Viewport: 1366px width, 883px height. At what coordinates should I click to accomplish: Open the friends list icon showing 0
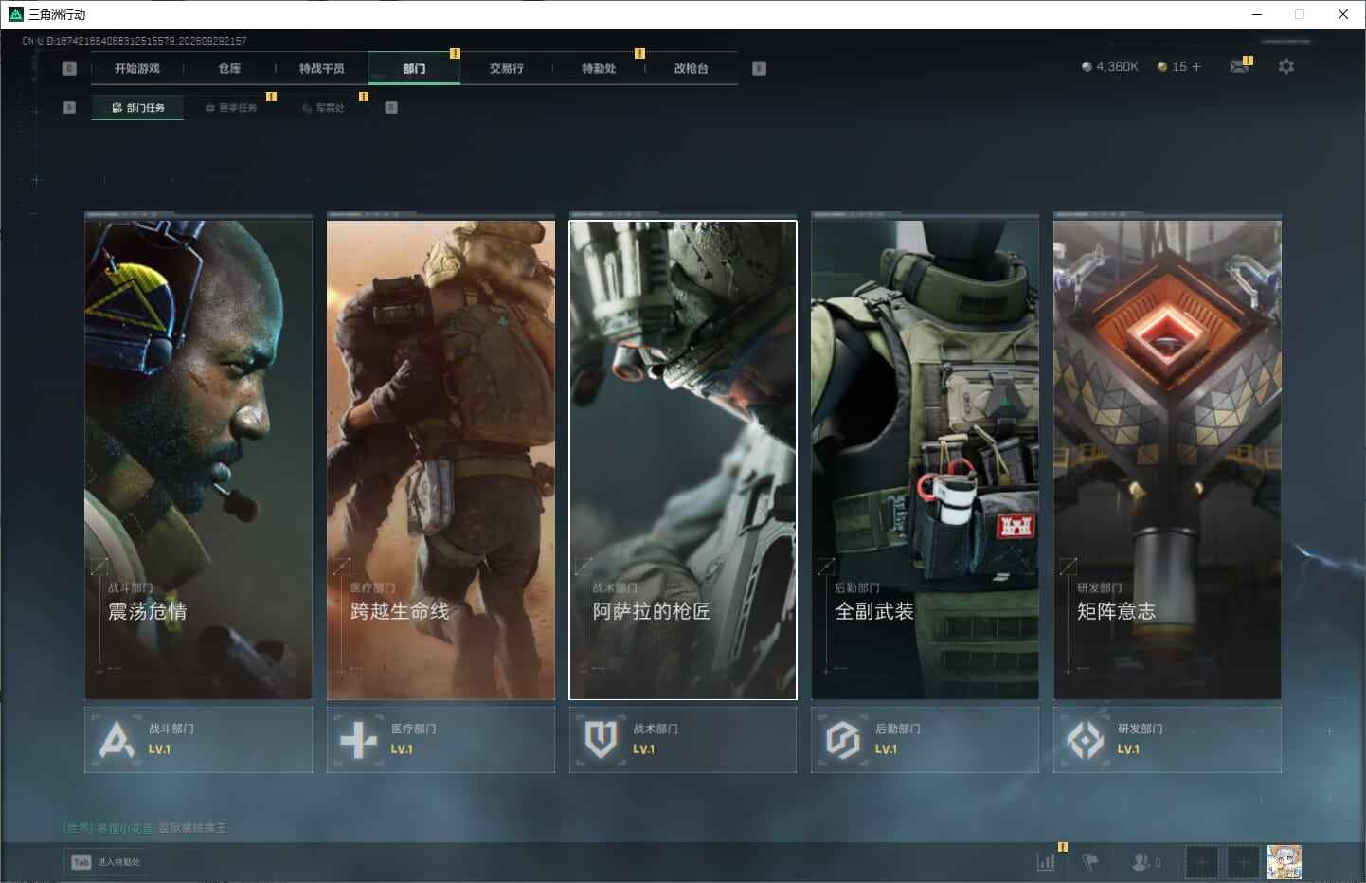tap(1146, 862)
